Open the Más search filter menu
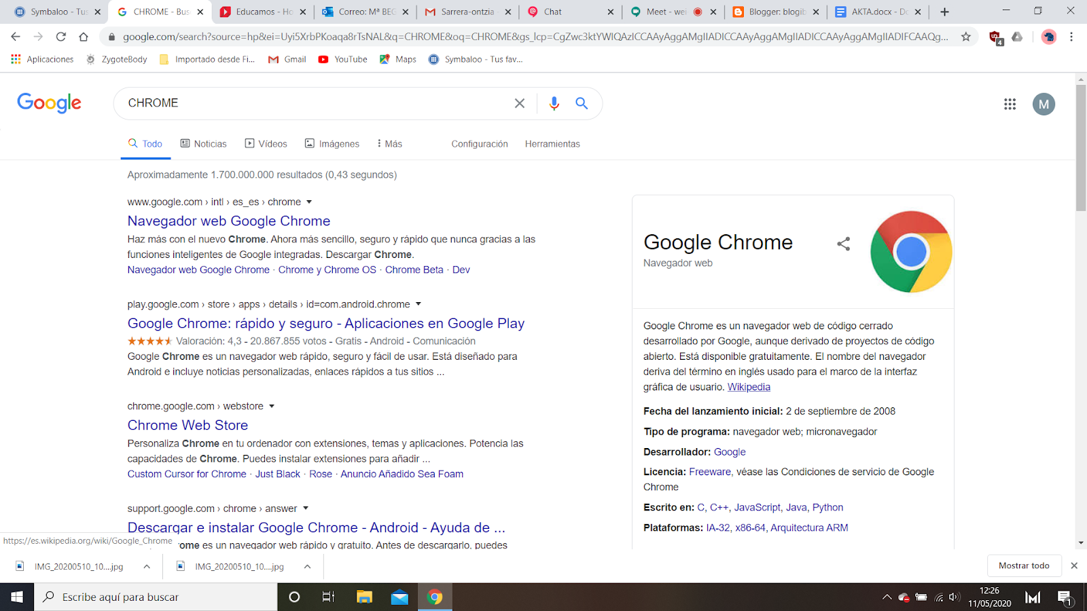This screenshot has height=611, width=1087. 390,144
